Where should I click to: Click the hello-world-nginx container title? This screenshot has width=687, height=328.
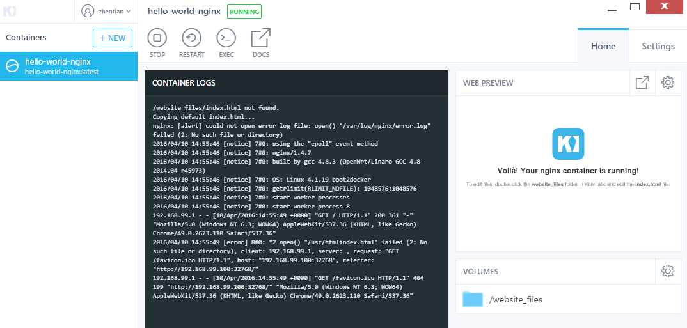(184, 12)
